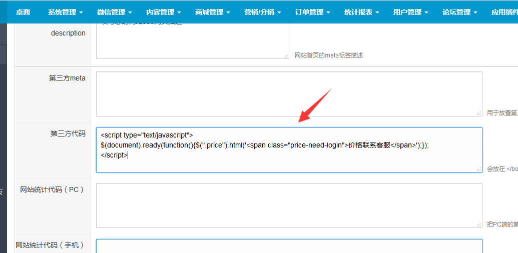Open the 桌面 menu item
Viewport: 518px width, 253px height.
[x=23, y=12]
